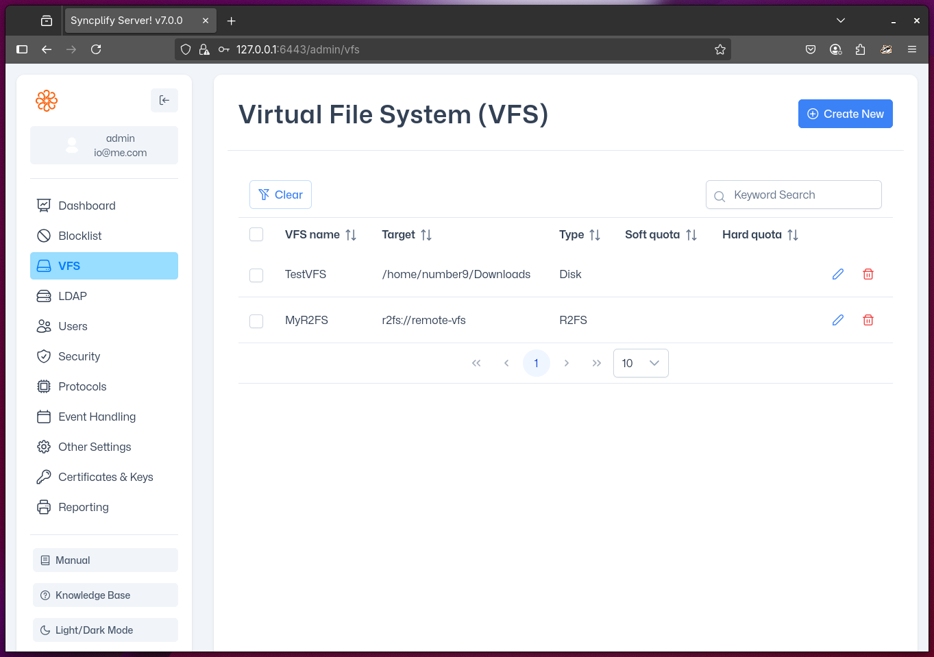The image size is (934, 657).
Task: Edit the MyR2FS entry with pencil icon
Action: (837, 320)
